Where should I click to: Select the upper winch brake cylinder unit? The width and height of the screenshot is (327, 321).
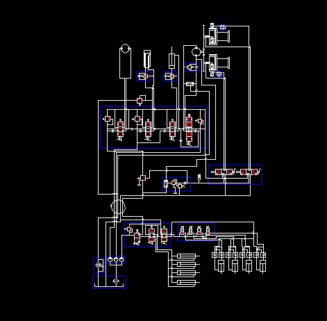tap(219, 36)
